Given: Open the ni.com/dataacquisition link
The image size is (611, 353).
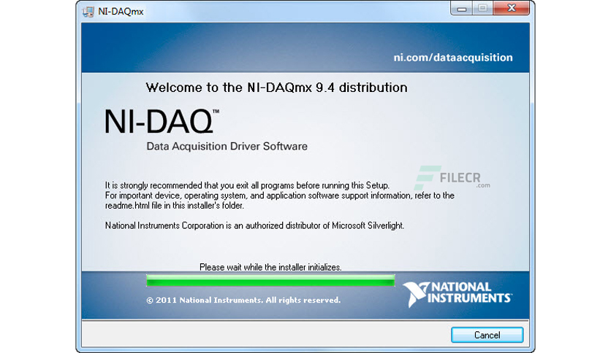Looking at the screenshot, I should [x=453, y=58].
